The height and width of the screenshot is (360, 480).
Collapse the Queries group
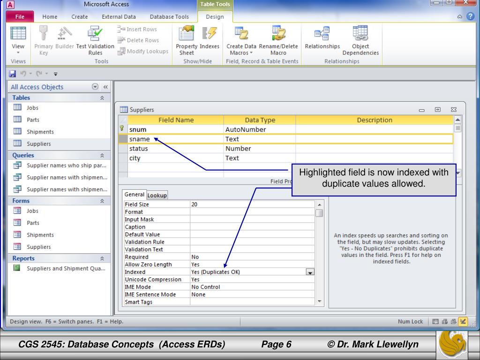click(102, 156)
